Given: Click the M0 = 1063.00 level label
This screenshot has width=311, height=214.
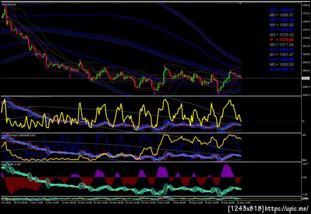Looking at the screenshot, I should [281, 65].
